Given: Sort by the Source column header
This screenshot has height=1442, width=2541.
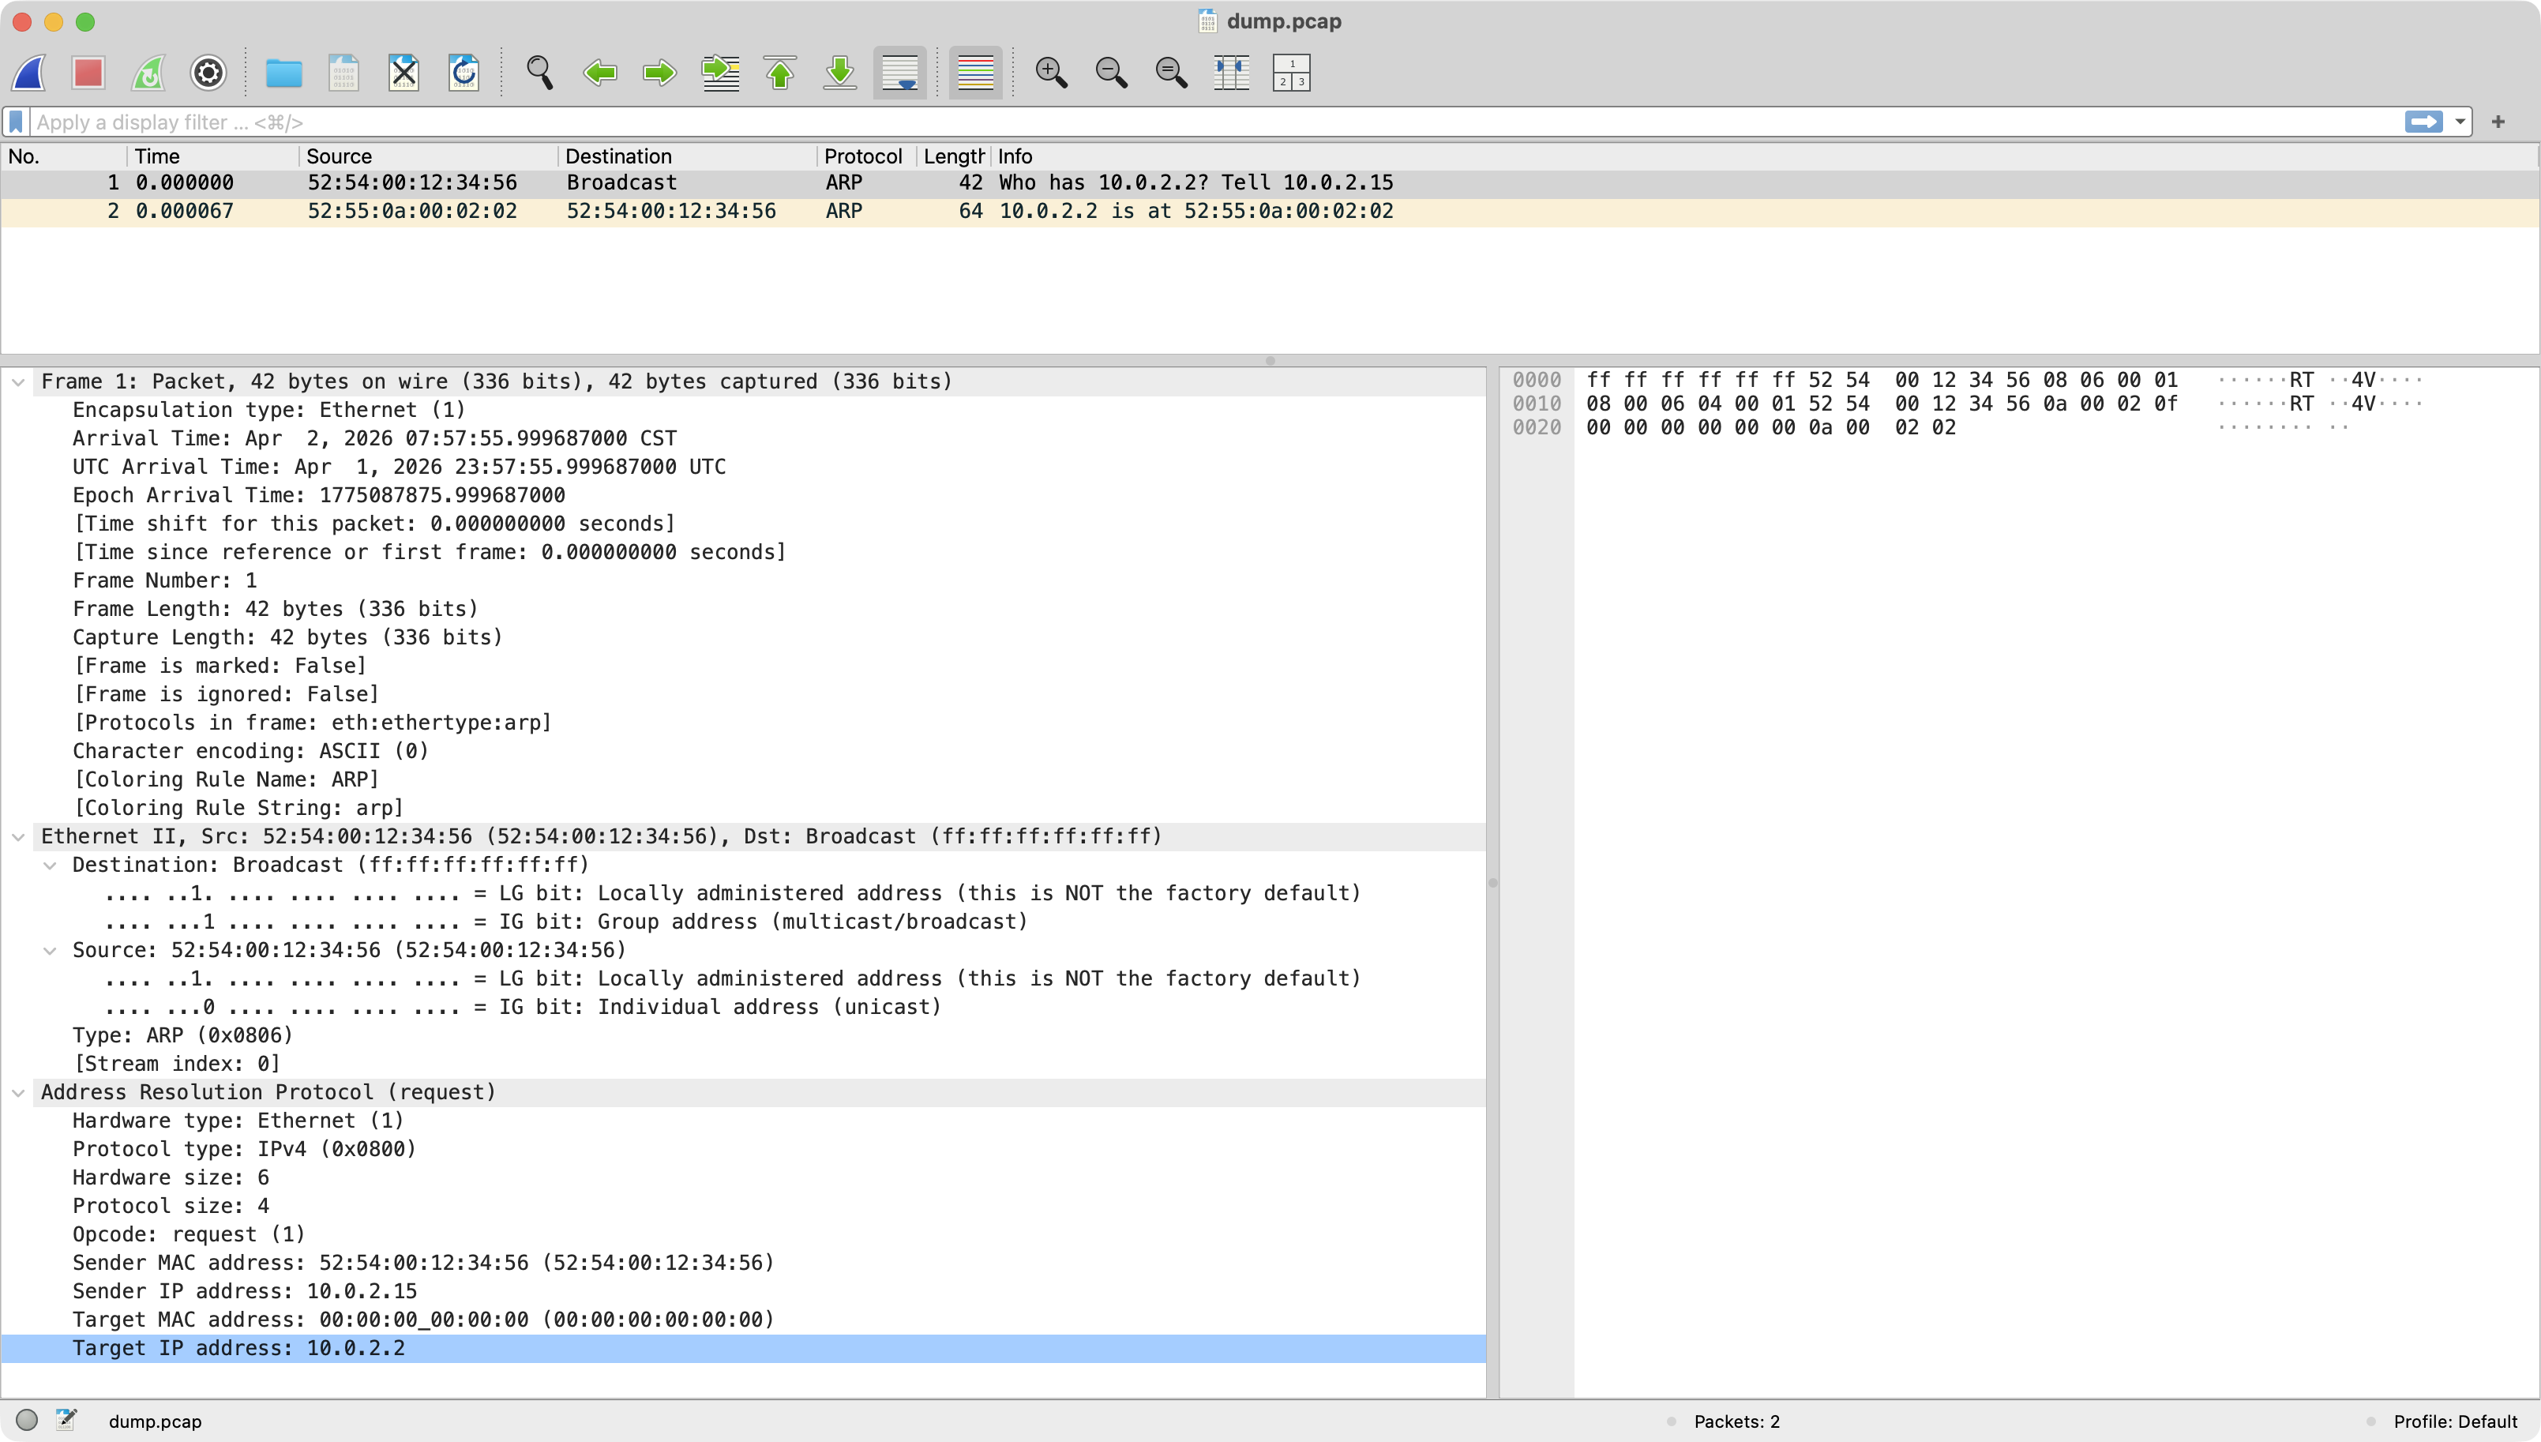Looking at the screenshot, I should [x=339, y=156].
